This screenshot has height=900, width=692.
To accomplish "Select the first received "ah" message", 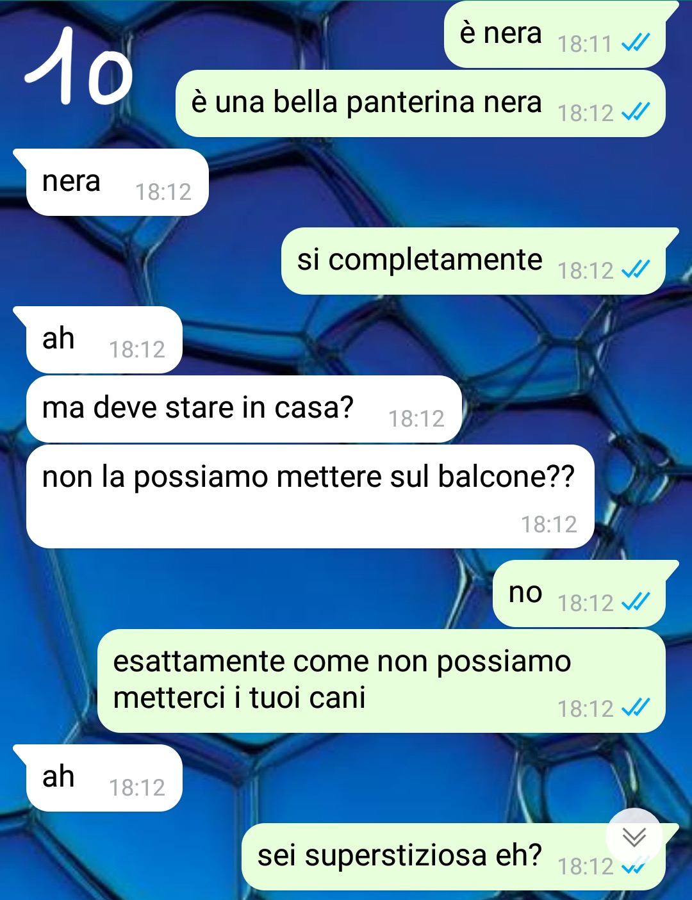I will [104, 340].
